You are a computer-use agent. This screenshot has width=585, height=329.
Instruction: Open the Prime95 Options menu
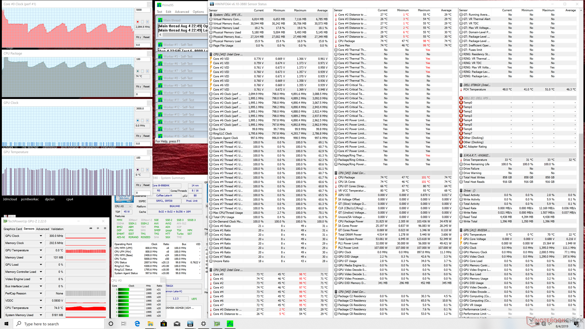click(198, 12)
